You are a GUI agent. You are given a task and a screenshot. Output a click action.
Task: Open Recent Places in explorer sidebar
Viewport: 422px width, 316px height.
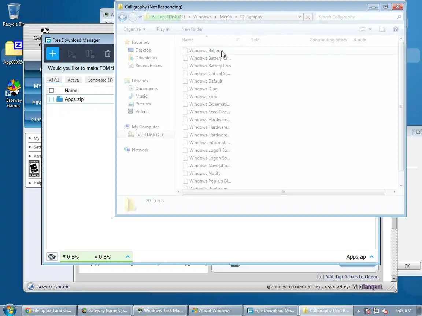(x=148, y=65)
